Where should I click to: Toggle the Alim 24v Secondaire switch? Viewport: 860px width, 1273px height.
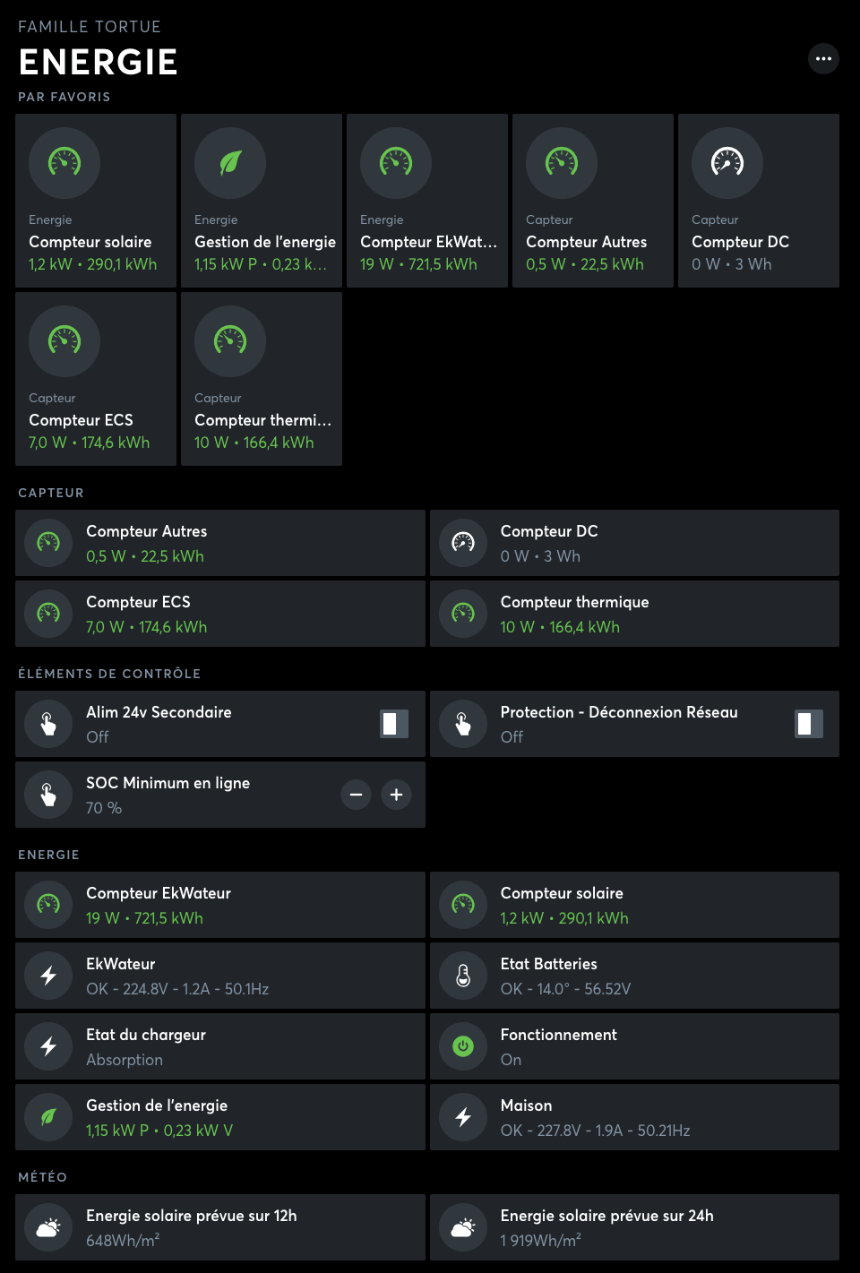coord(393,724)
